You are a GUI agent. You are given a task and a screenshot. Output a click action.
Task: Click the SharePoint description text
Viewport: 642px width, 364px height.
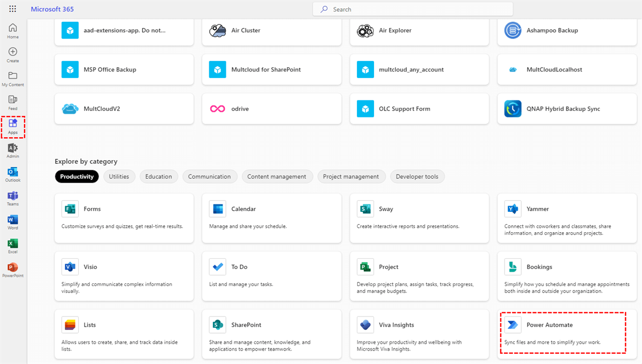tap(260, 345)
